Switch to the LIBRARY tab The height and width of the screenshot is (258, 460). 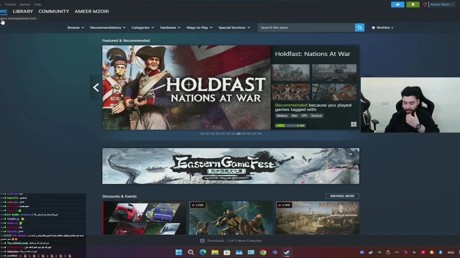point(23,11)
